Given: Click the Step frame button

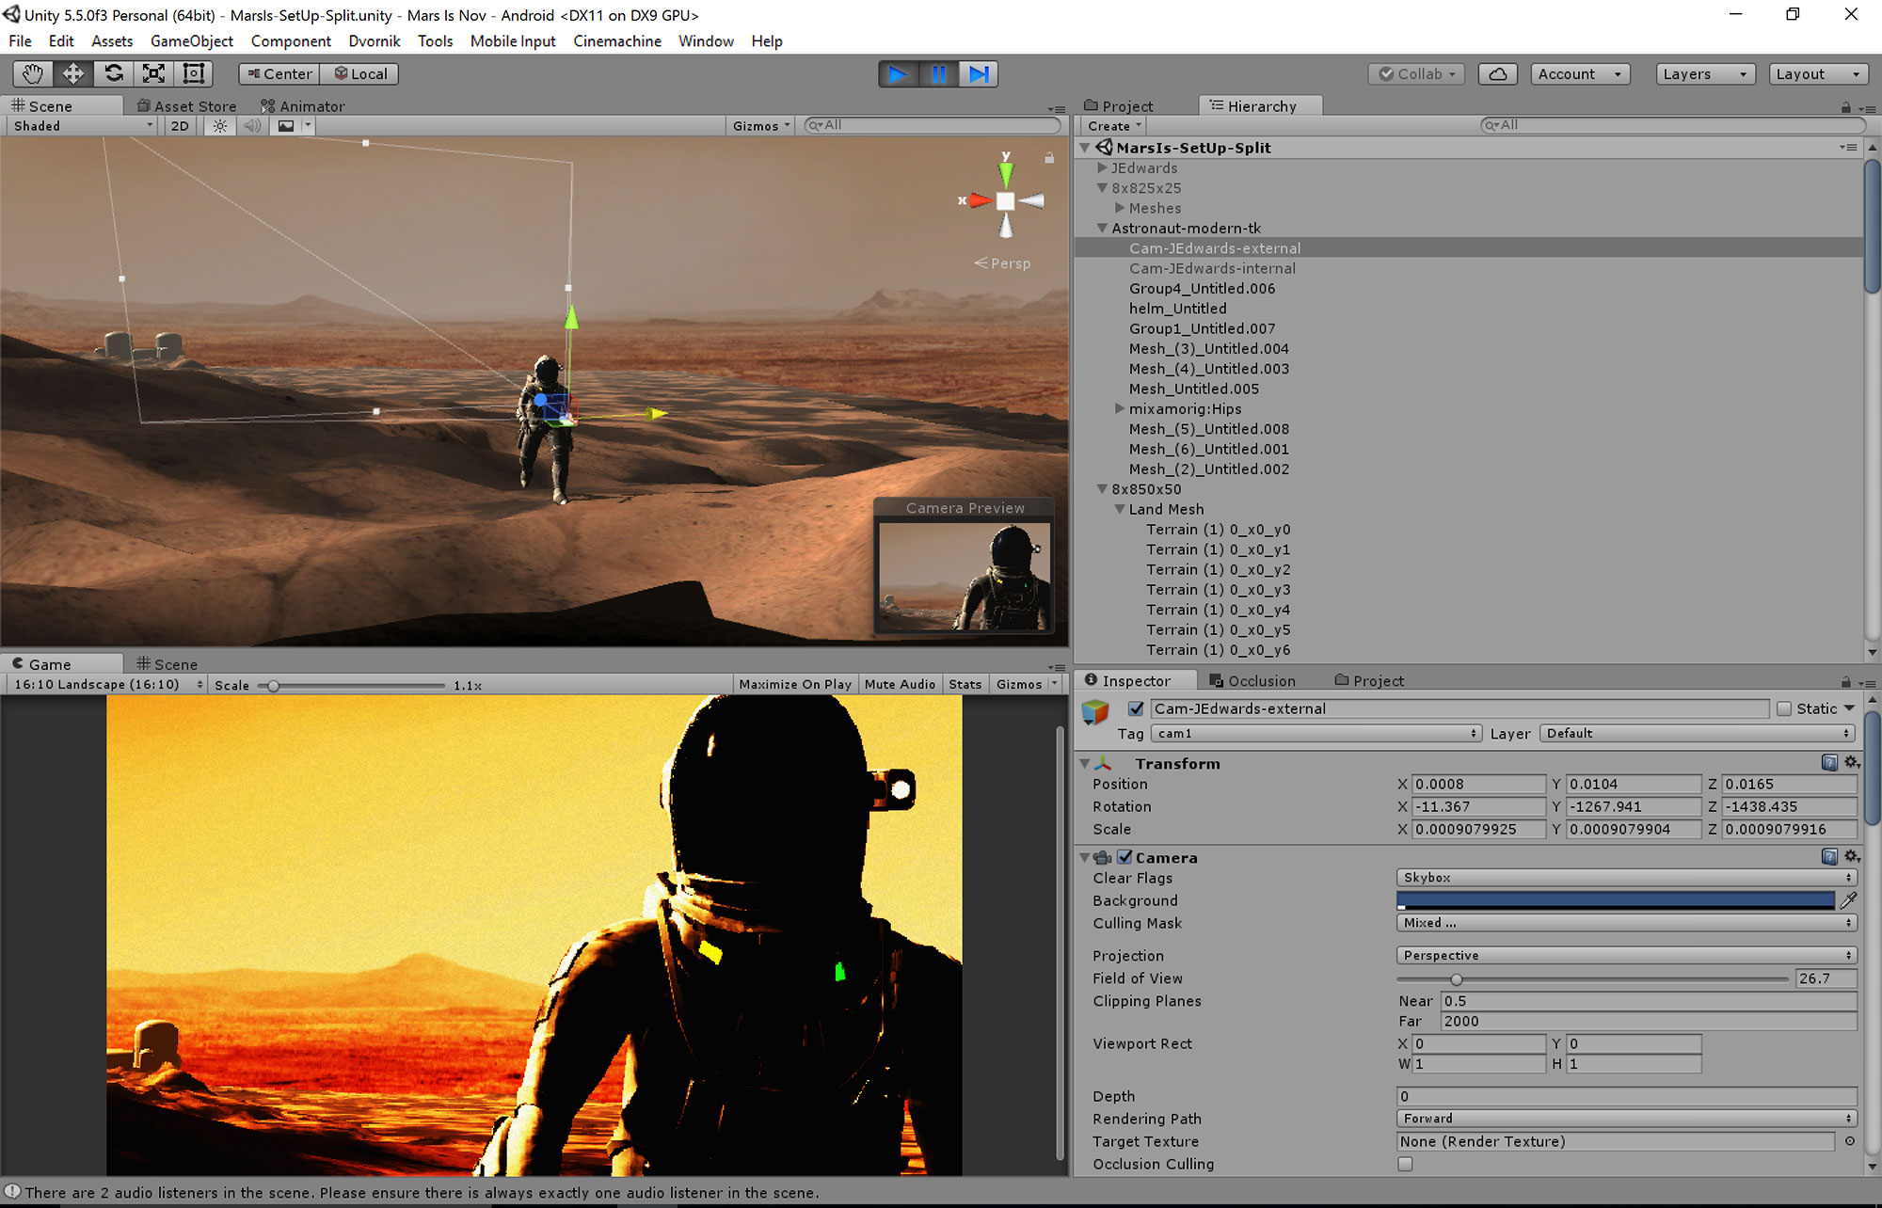Looking at the screenshot, I should 979,73.
